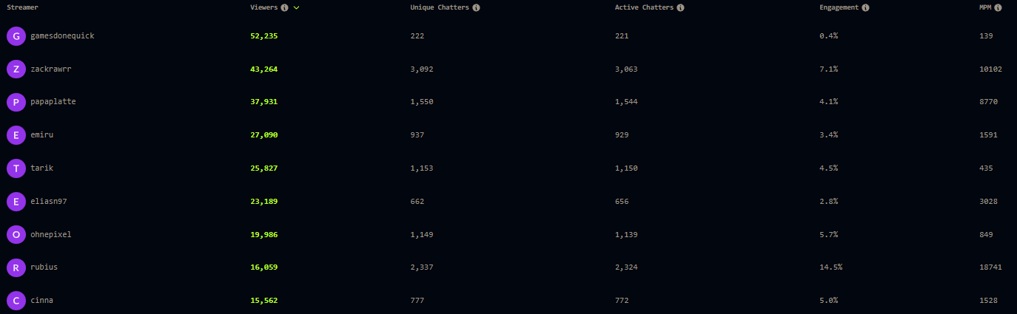
Task: Open the cinna streamer name
Action: click(41, 301)
